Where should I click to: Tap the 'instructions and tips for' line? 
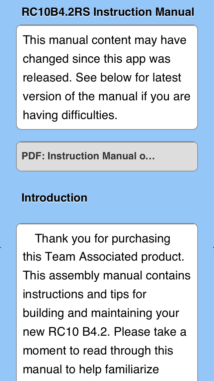tap(84, 294)
